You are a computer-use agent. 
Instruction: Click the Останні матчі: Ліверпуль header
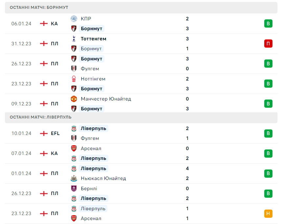coord(41,117)
